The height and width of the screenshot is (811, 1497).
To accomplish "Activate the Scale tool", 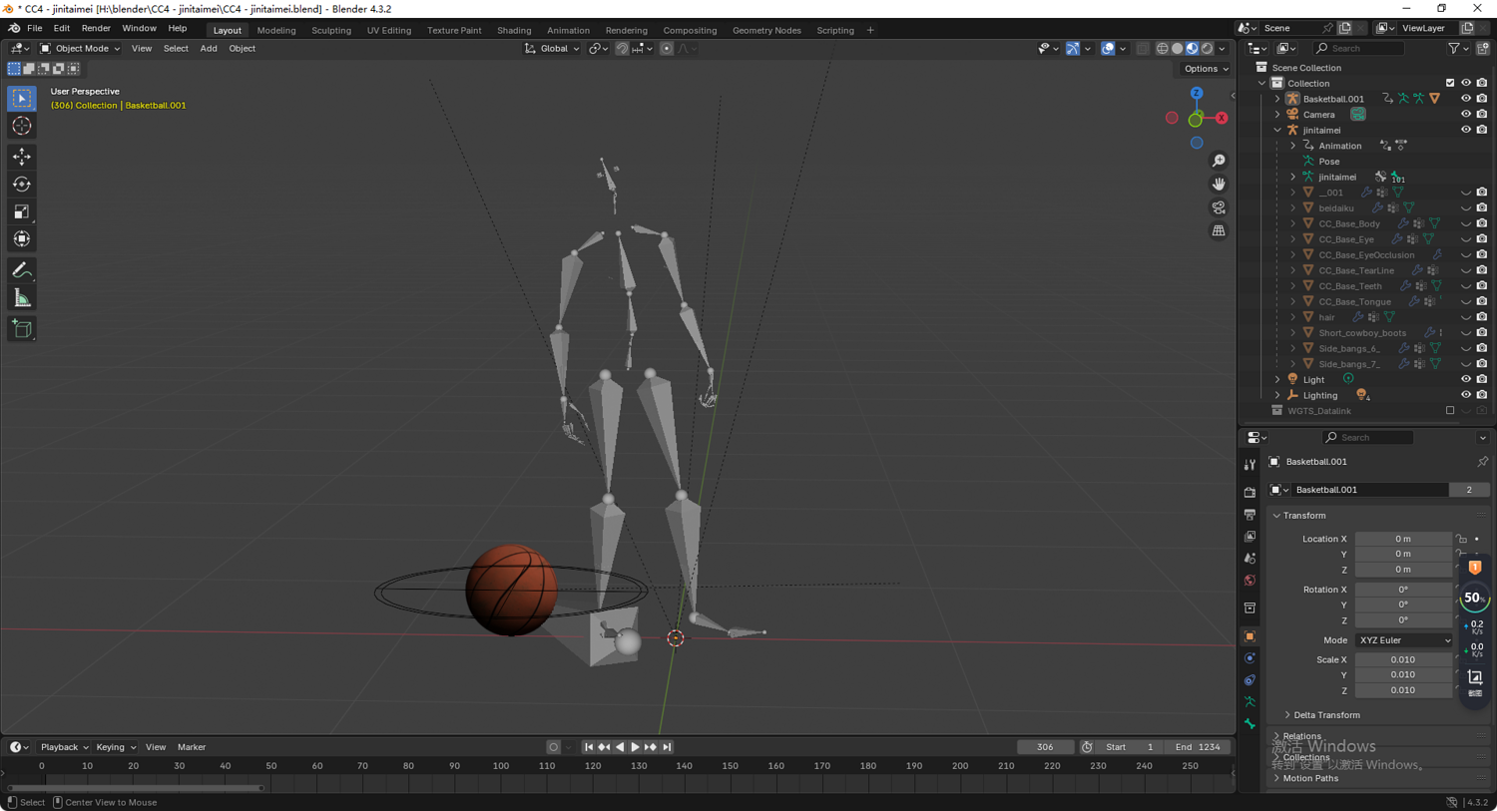I will [22, 211].
